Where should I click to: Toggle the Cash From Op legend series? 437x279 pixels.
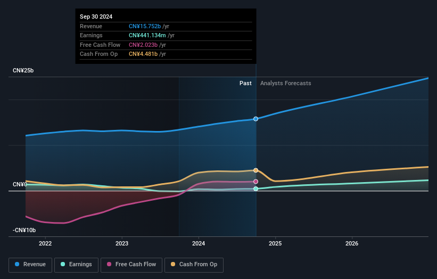click(194, 265)
